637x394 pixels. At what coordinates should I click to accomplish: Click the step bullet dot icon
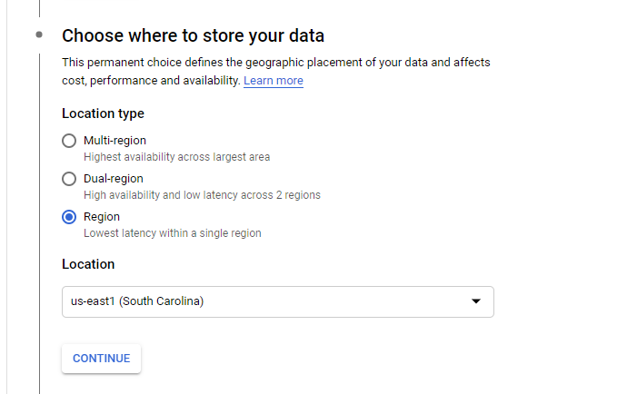39,35
